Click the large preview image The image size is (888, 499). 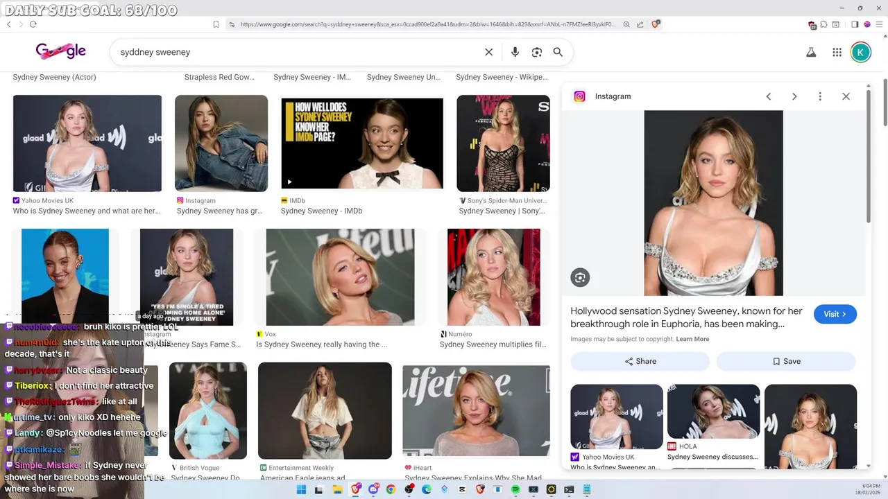713,203
